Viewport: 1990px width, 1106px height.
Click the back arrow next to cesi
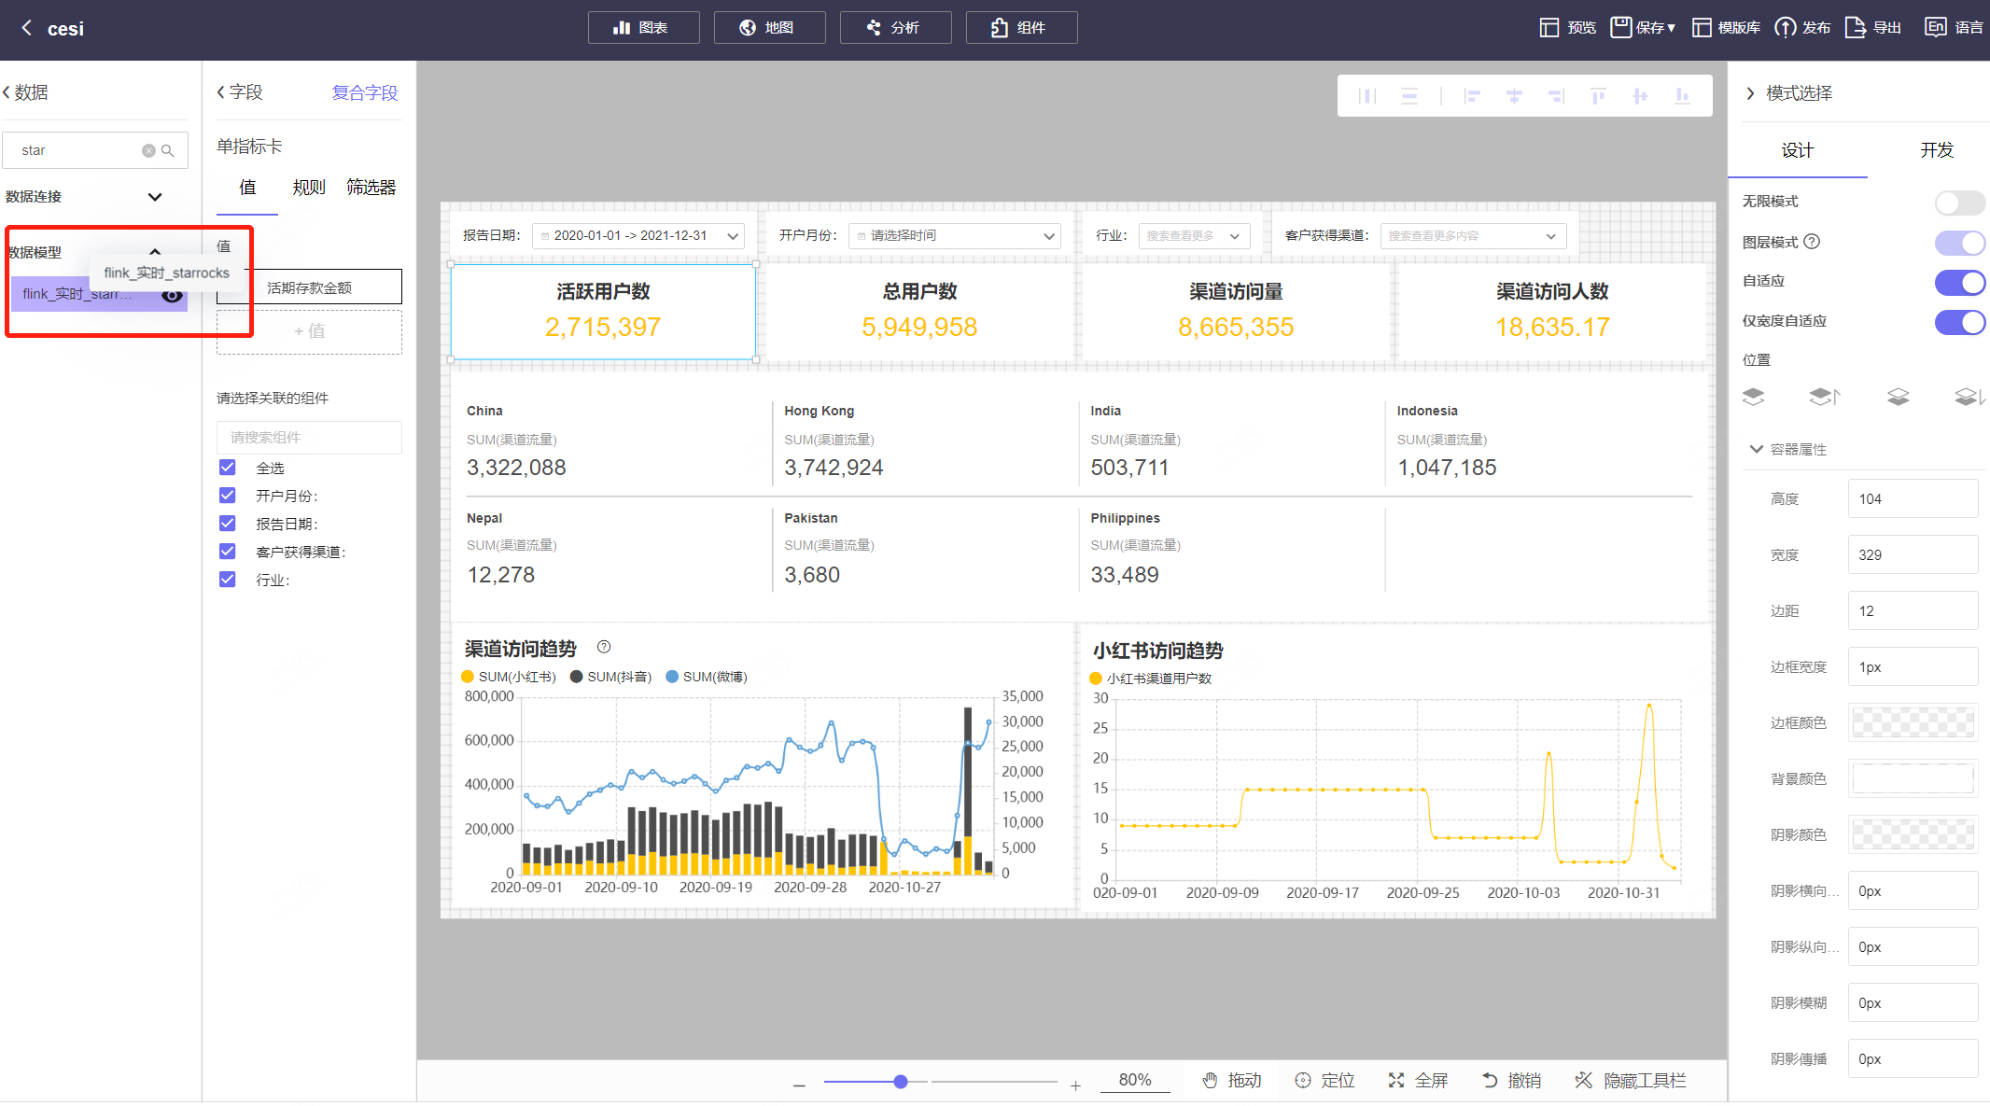click(x=27, y=28)
